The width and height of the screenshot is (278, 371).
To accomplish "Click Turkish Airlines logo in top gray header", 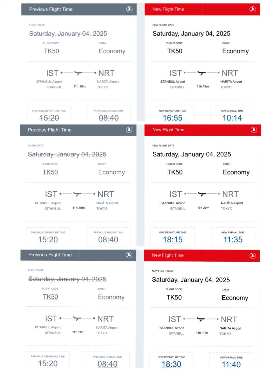I will click(129, 9).
